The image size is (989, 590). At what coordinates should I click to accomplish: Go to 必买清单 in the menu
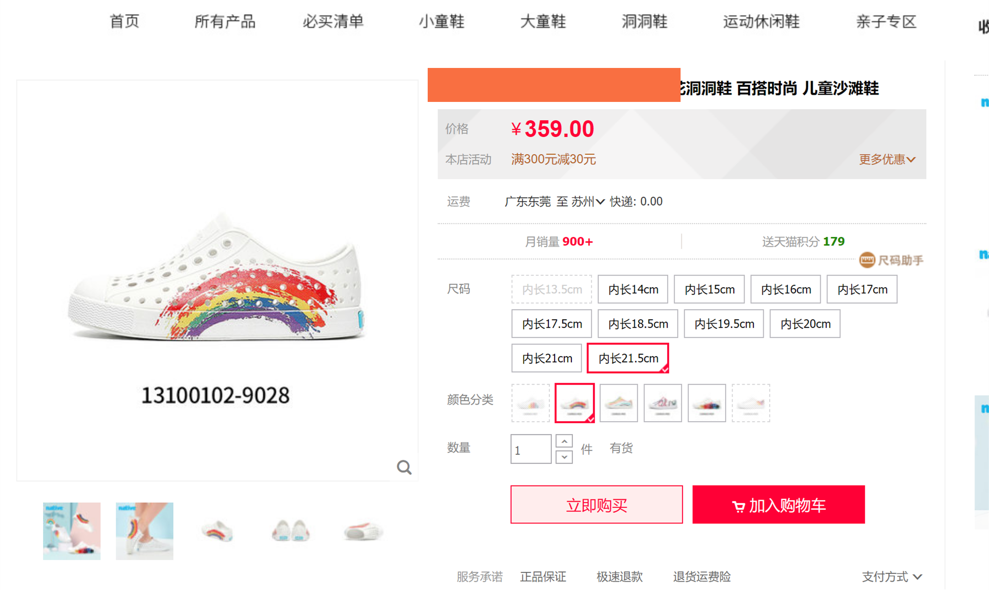pos(333,22)
